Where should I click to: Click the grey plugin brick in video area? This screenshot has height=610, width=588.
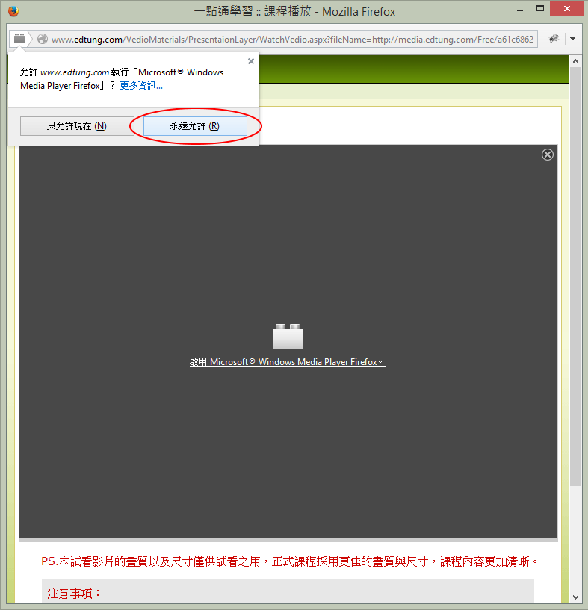point(288,337)
